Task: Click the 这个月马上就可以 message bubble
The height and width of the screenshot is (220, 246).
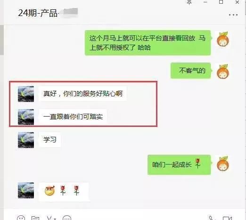Action: click(148, 43)
